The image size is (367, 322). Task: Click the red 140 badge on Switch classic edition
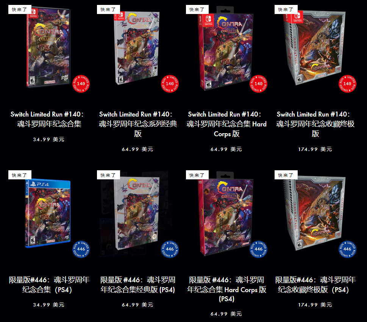(170, 84)
